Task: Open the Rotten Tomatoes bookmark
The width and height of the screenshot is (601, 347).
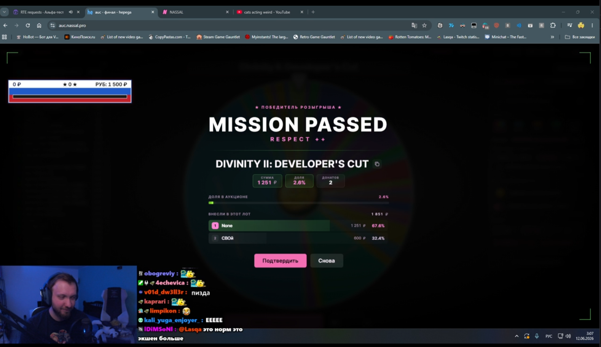Action: click(410, 37)
